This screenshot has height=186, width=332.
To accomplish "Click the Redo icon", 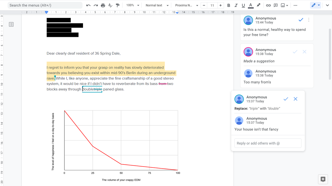I will (95, 5).
